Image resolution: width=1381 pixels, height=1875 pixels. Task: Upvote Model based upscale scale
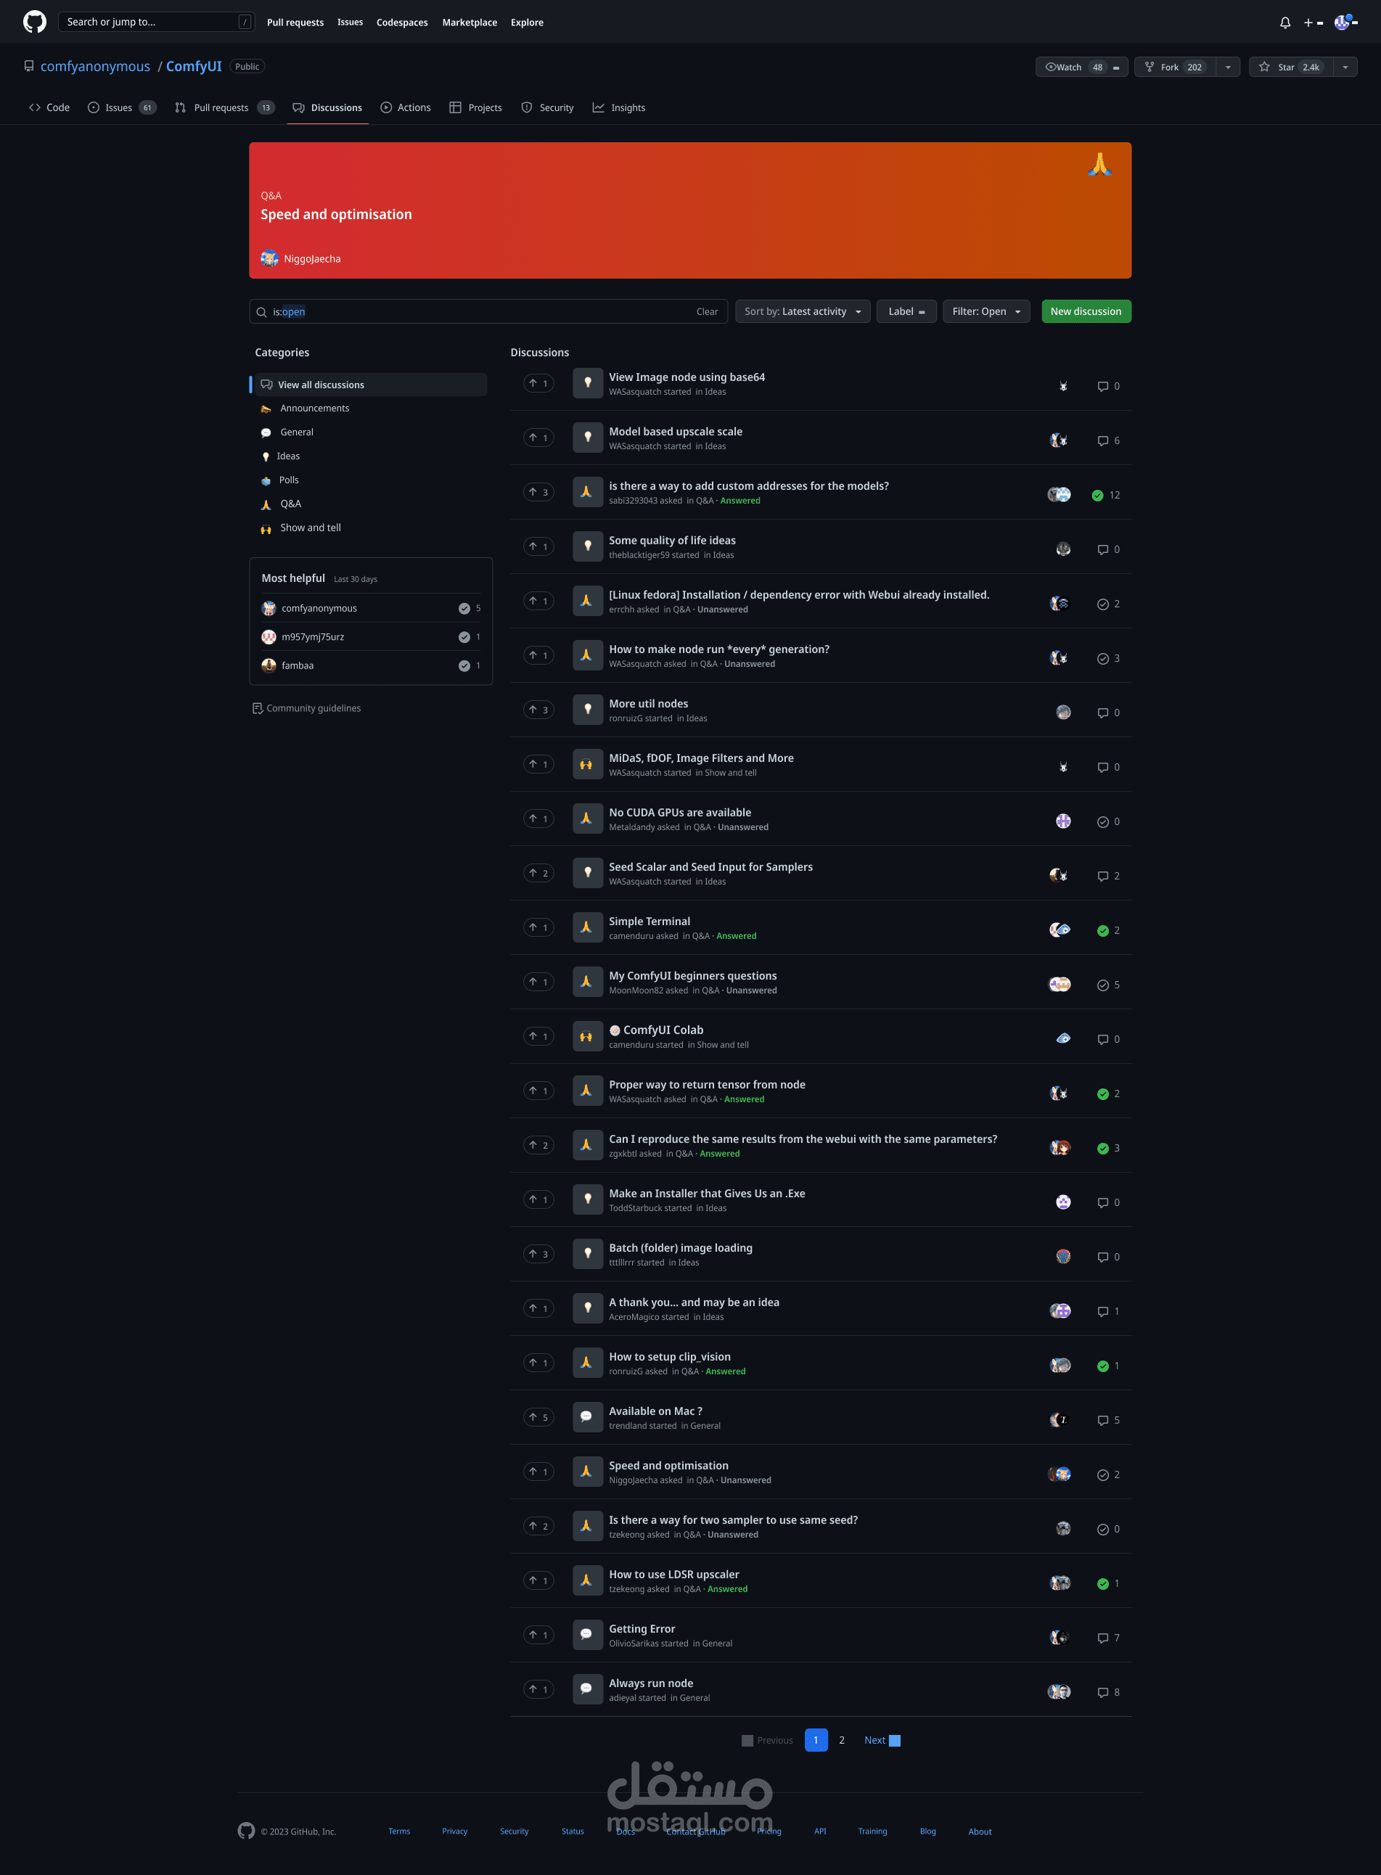[538, 438]
